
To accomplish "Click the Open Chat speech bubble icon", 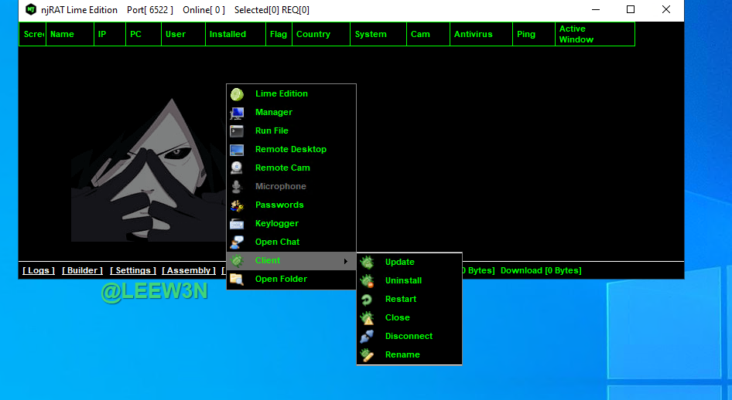I will (237, 242).
